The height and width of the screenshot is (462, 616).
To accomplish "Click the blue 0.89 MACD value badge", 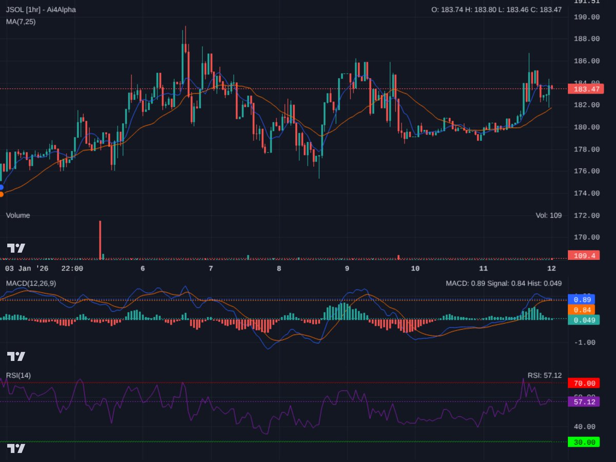I will point(581,299).
